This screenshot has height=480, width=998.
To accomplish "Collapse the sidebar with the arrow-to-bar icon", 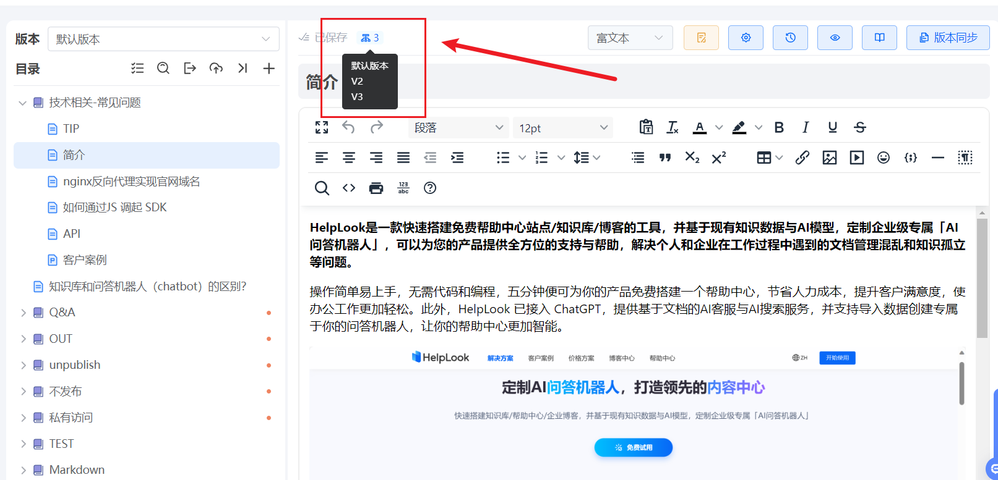I will pyautogui.click(x=243, y=68).
